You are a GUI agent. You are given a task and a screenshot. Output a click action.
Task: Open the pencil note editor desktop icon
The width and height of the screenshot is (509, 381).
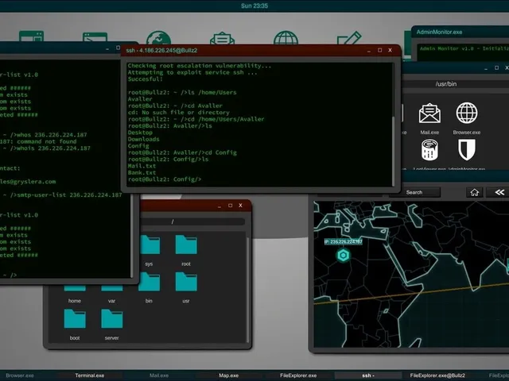point(349,38)
